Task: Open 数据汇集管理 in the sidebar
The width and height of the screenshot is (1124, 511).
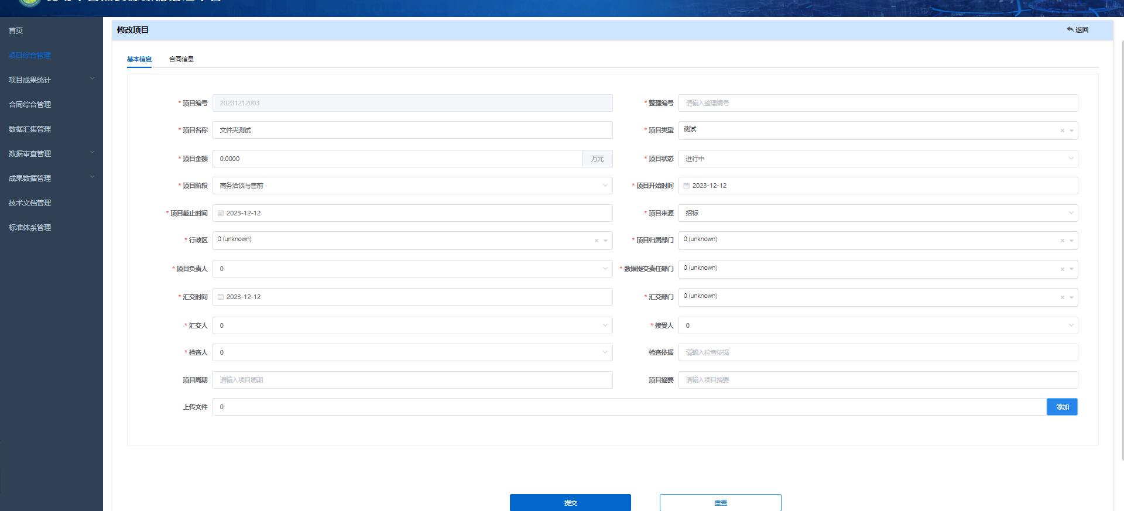Action: [x=30, y=129]
